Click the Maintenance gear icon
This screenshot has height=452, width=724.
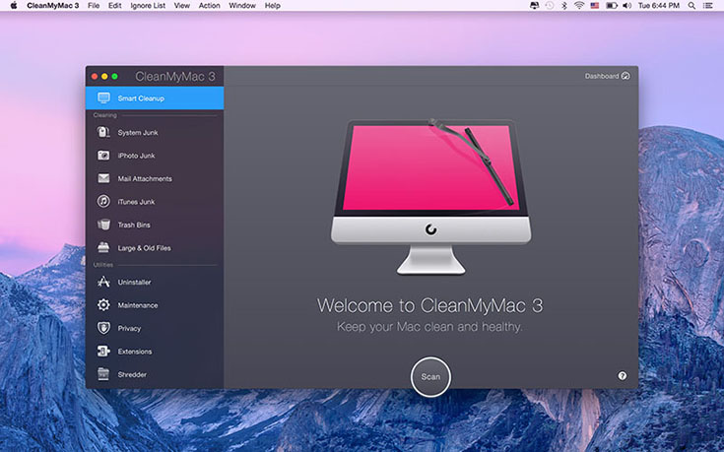click(103, 304)
